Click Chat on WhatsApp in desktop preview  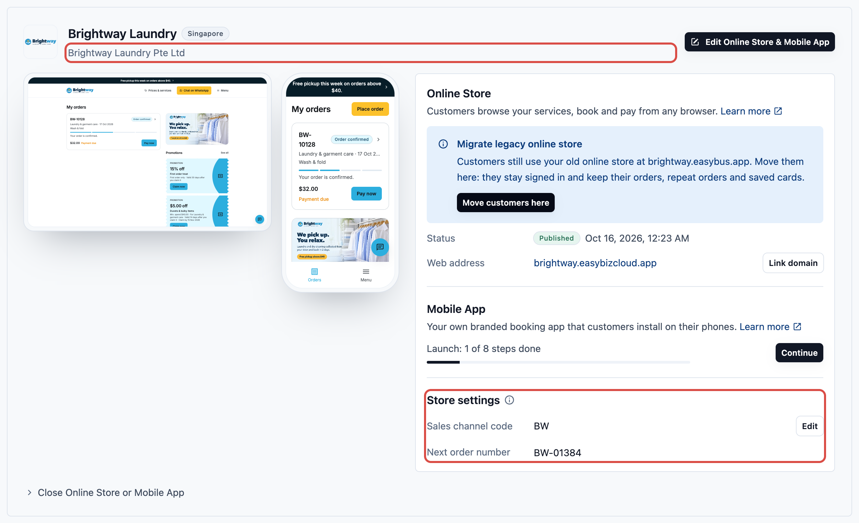pyautogui.click(x=194, y=90)
